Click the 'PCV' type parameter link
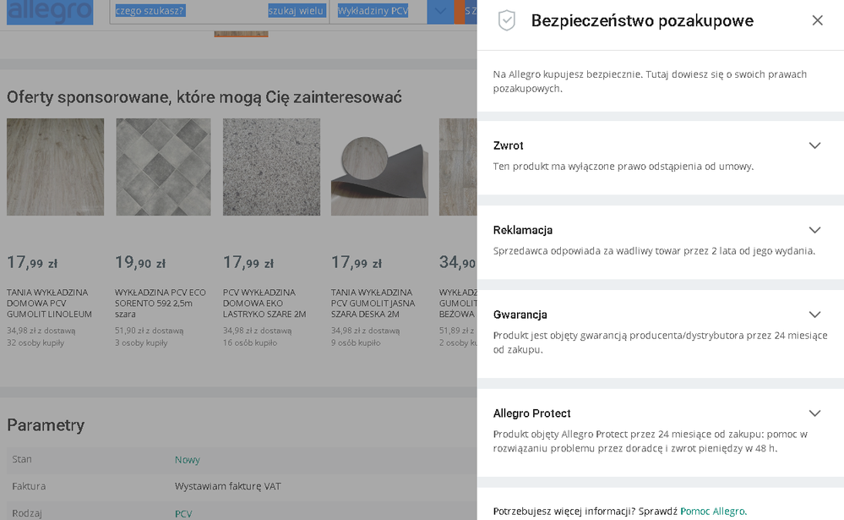Screen dimensions: 844x520 183,513
